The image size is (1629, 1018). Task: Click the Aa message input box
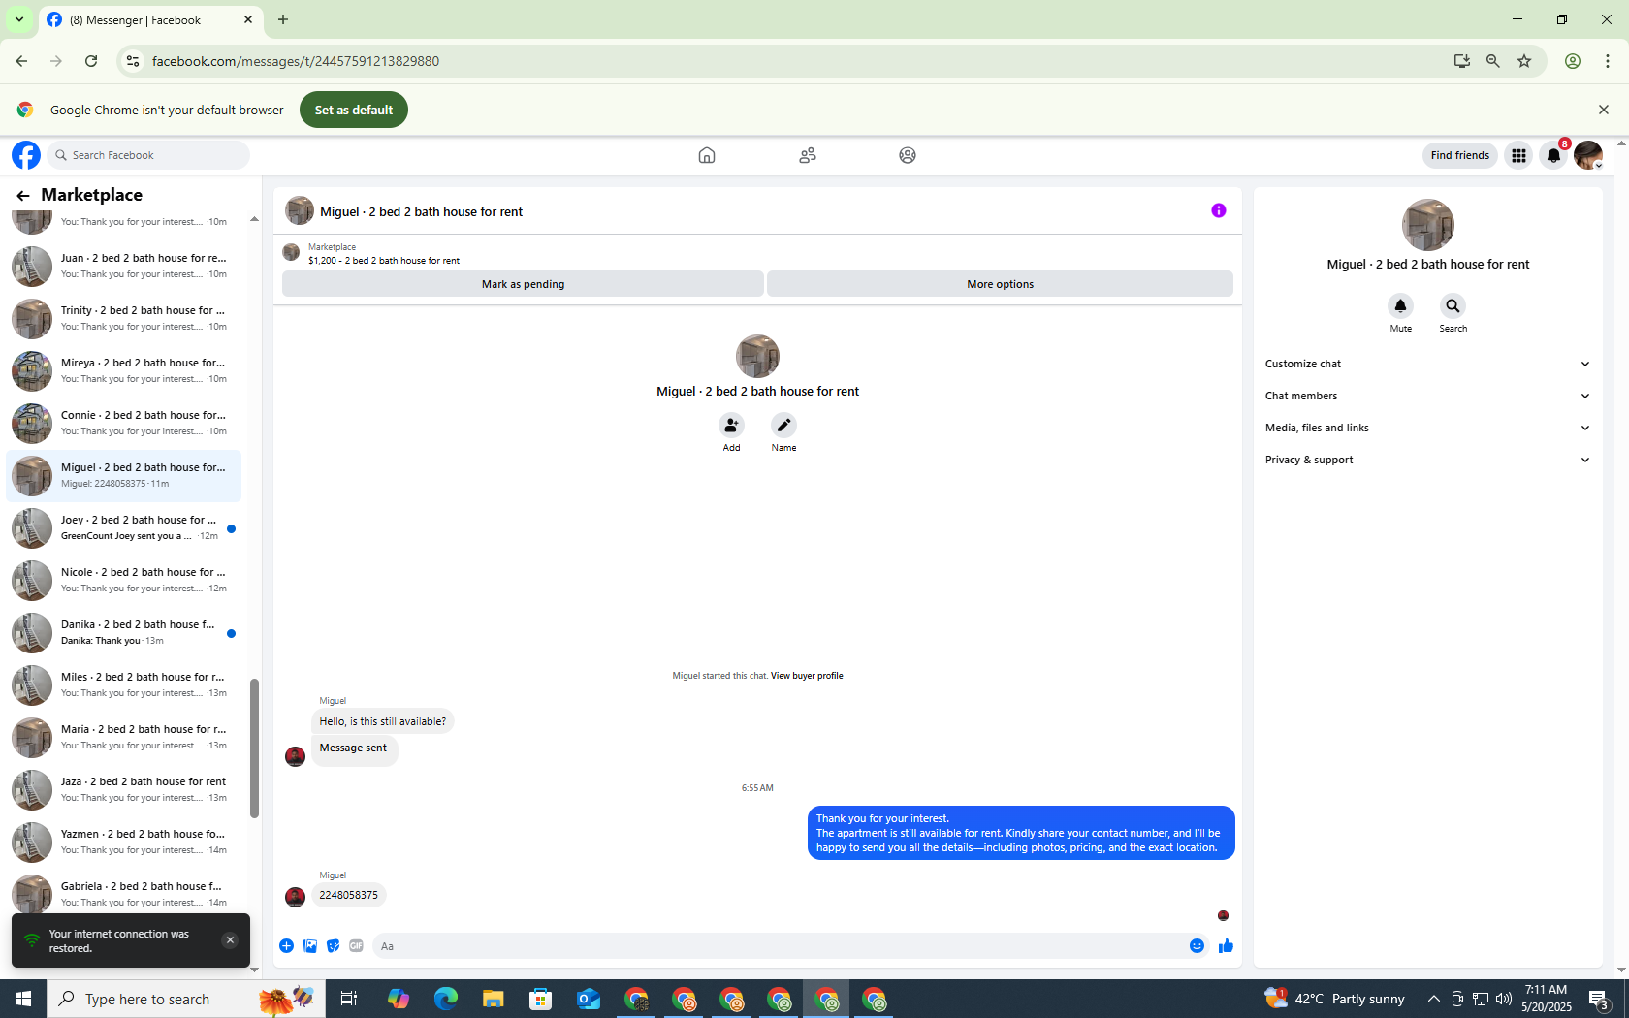pos(781,946)
